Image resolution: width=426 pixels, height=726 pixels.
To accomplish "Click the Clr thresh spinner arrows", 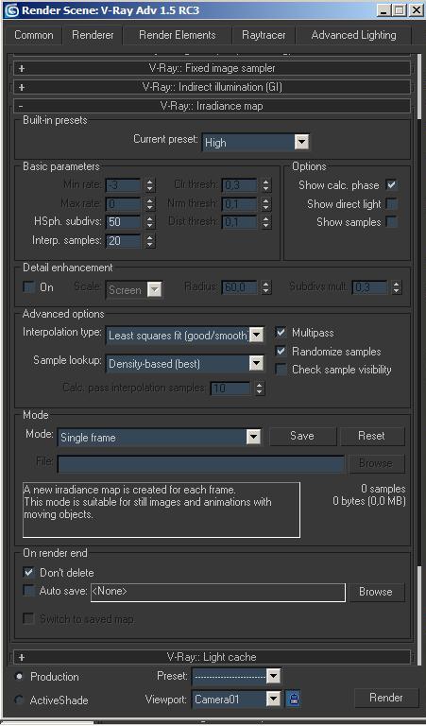I will pos(266,185).
